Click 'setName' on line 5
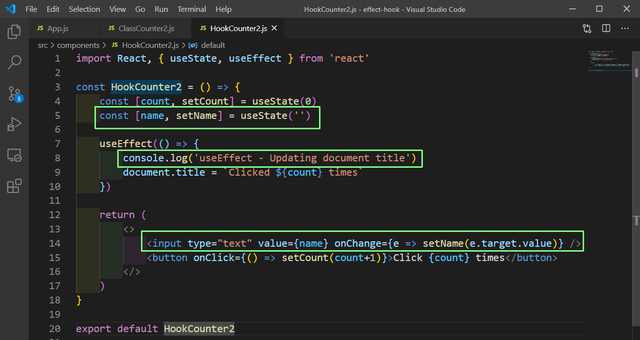Image resolution: width=640 pixels, height=340 pixels. pyautogui.click(x=196, y=115)
